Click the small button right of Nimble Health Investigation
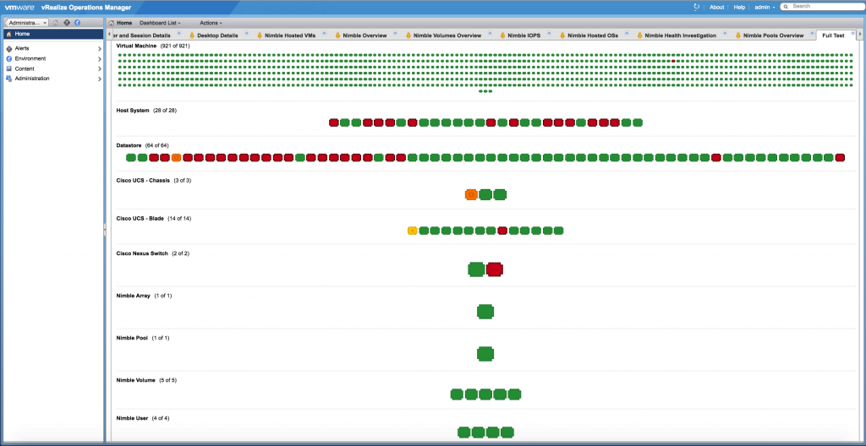This screenshot has width=866, height=446. (725, 34)
